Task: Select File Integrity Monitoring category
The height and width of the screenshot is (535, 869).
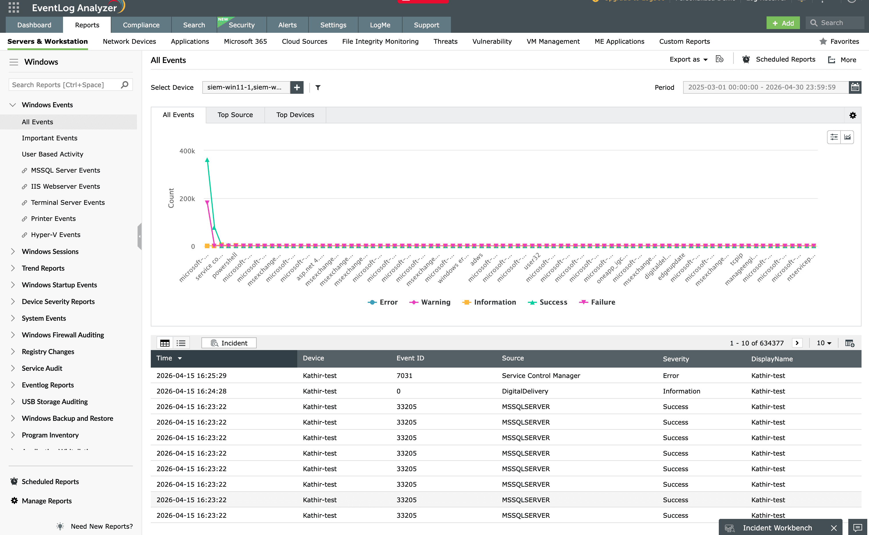Action: click(x=380, y=41)
